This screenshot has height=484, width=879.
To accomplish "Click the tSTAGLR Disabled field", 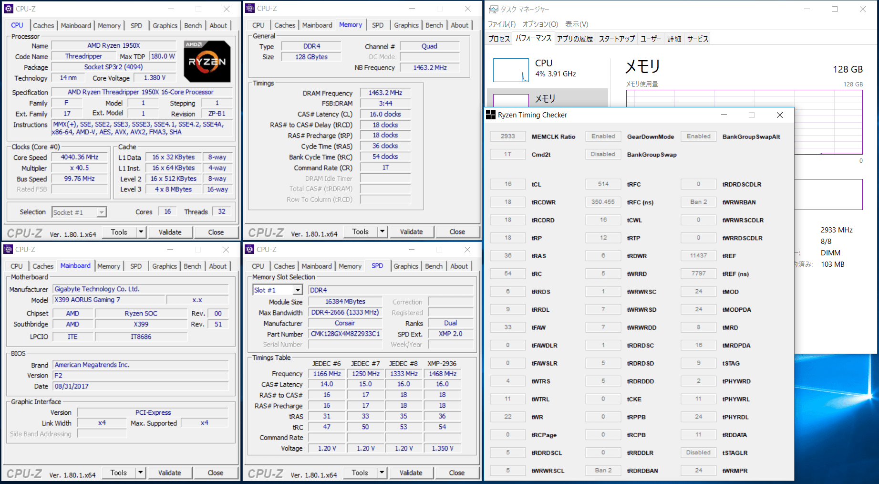I will 699,452.
